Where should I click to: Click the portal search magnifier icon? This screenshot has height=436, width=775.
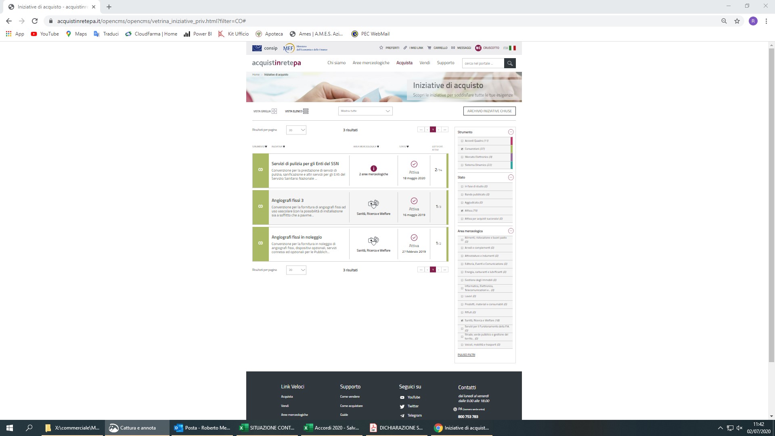tap(510, 63)
